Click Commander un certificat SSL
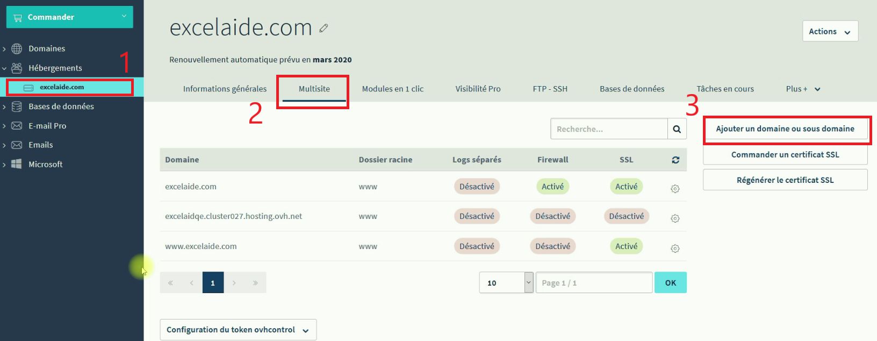Image resolution: width=877 pixels, height=341 pixels. 785,155
